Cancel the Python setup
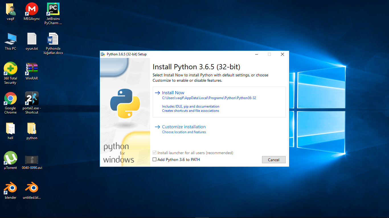The image size is (389, 218). [x=273, y=160]
